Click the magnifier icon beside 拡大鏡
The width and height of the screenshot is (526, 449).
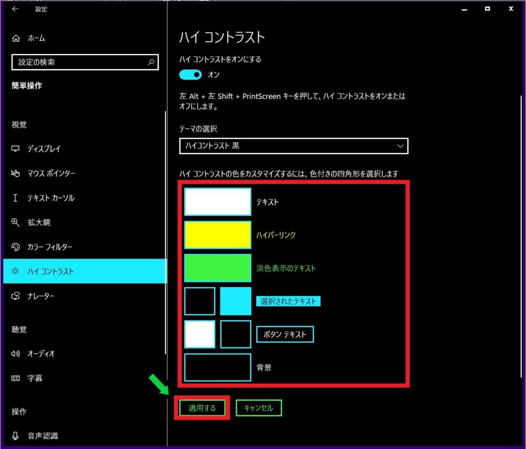point(15,222)
